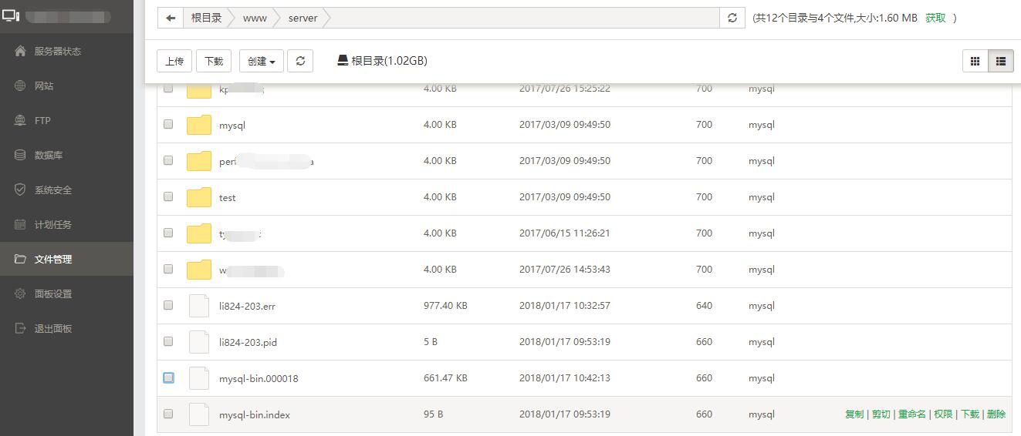The width and height of the screenshot is (1021, 436).
Task: Click 复制 for mysql-bin.index
Action: (x=854, y=414)
